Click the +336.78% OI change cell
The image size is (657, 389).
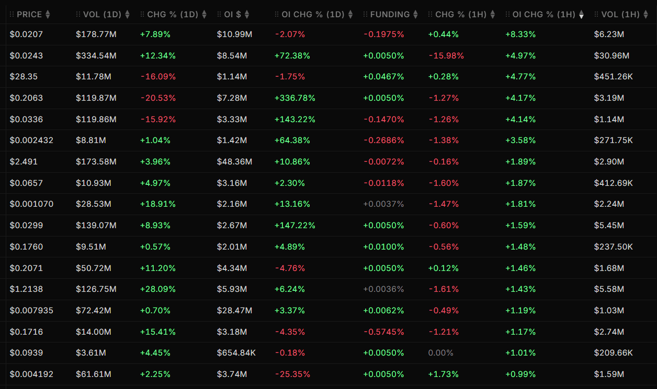tap(295, 98)
